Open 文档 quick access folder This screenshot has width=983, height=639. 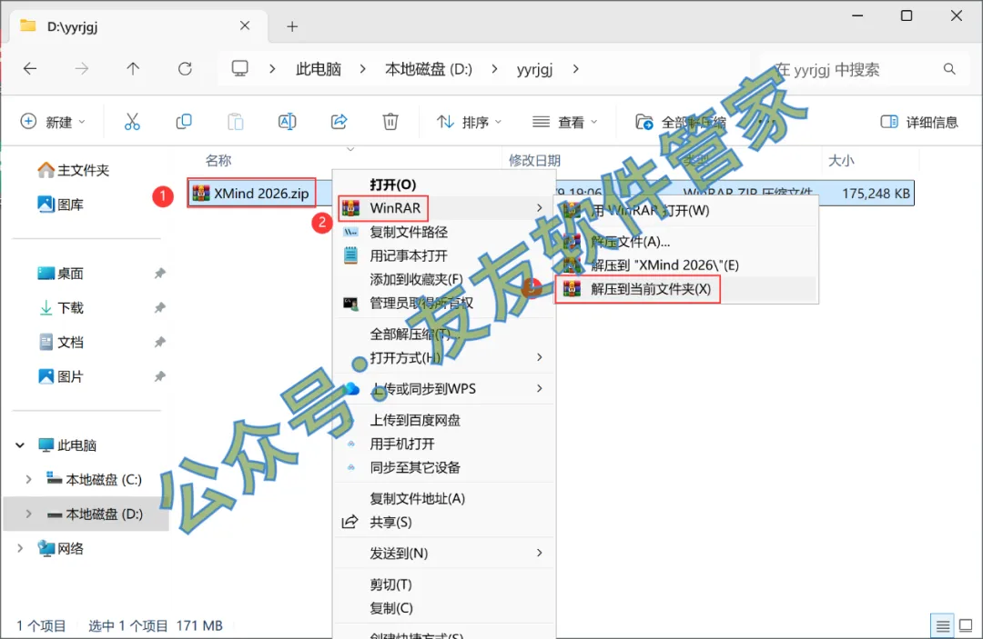(61, 343)
